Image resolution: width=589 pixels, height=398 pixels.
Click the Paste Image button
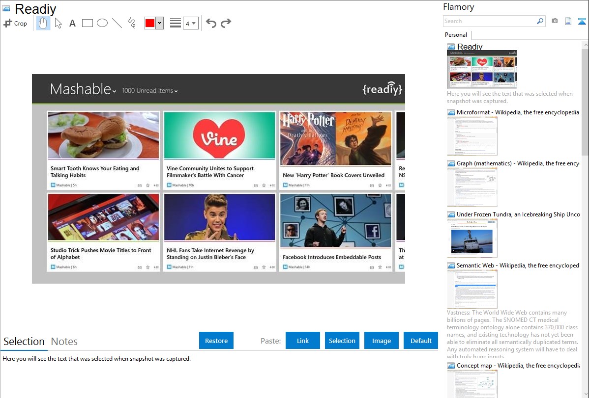coord(381,341)
